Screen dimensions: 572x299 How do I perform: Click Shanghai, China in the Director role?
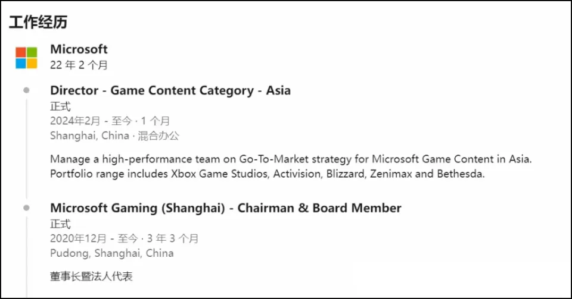[89, 136]
